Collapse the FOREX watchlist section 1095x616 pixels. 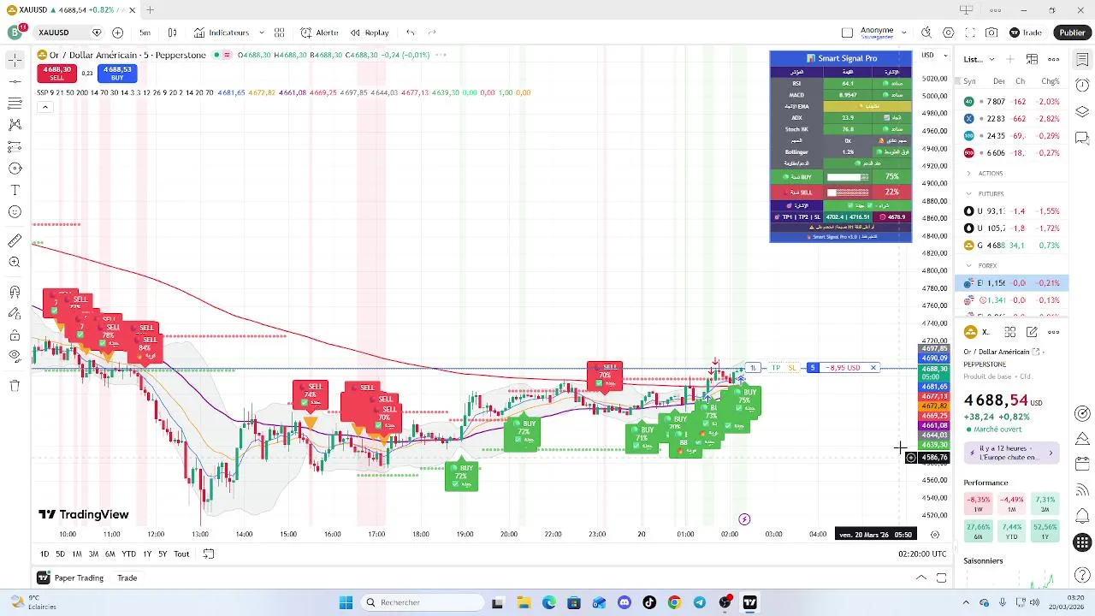click(x=969, y=265)
